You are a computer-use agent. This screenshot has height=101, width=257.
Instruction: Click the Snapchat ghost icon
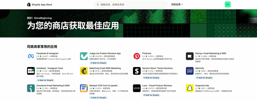click(190, 88)
